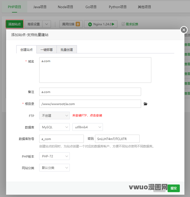Click the dialog title 添加站点-支持批量建站
190x197 pixels.
(30, 35)
